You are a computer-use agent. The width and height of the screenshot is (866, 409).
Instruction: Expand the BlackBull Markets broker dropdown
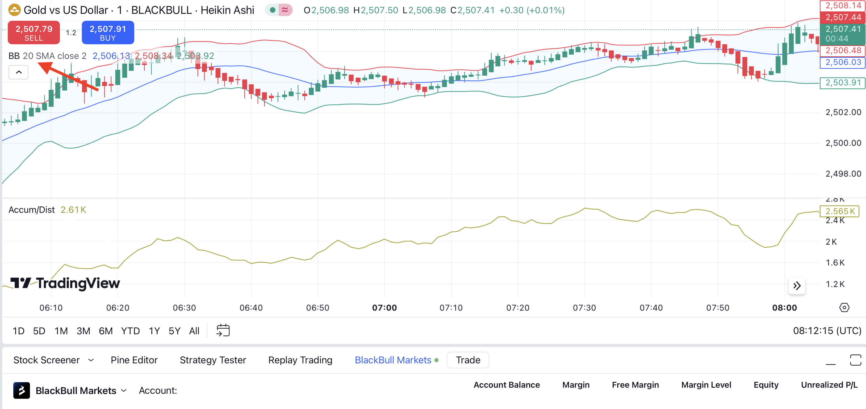tap(124, 390)
